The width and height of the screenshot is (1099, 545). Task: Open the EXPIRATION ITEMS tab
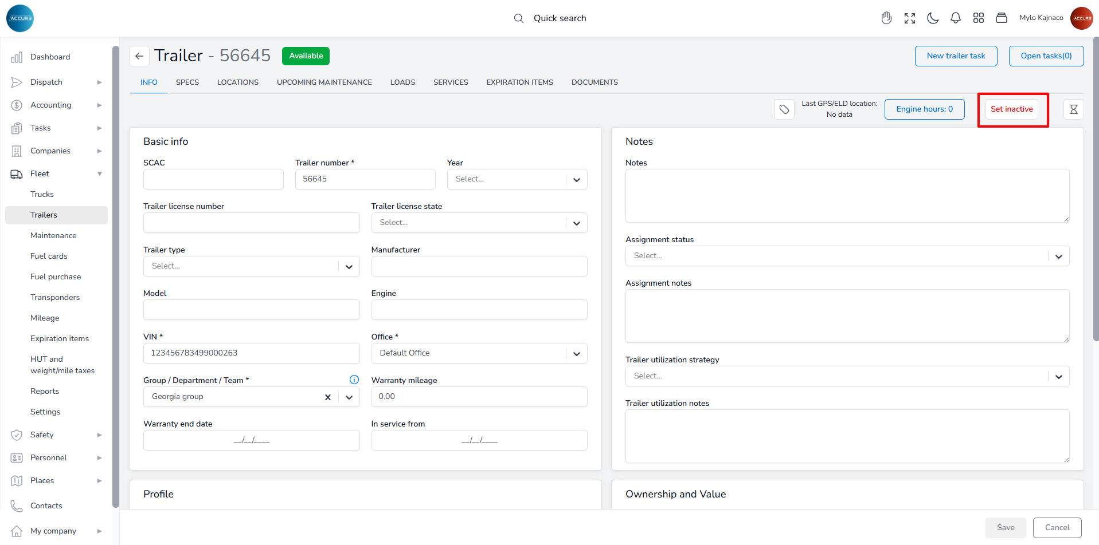tap(519, 82)
